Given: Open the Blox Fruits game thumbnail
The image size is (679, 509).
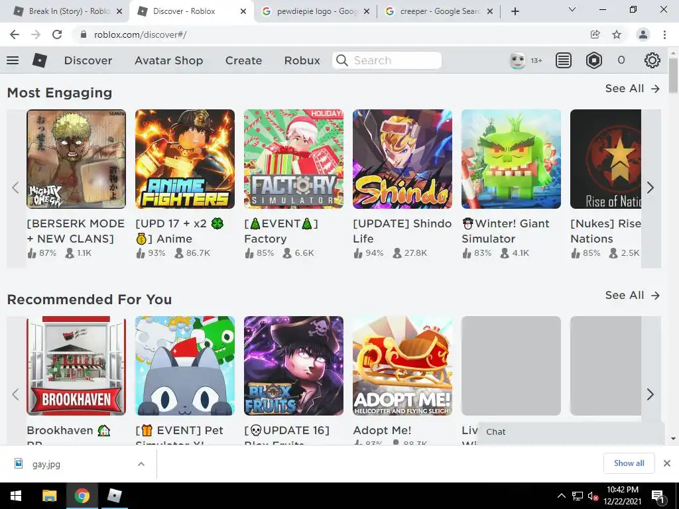Looking at the screenshot, I should [294, 366].
